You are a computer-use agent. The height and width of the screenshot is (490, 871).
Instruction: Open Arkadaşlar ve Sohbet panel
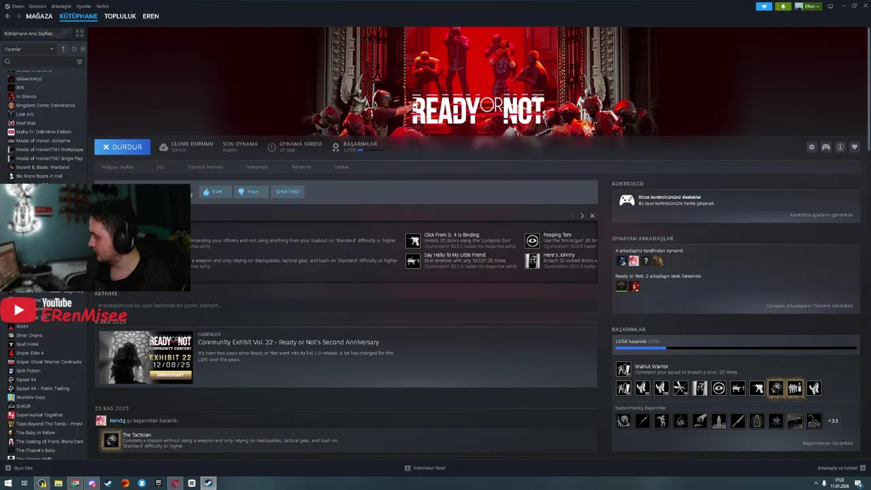tap(841, 468)
